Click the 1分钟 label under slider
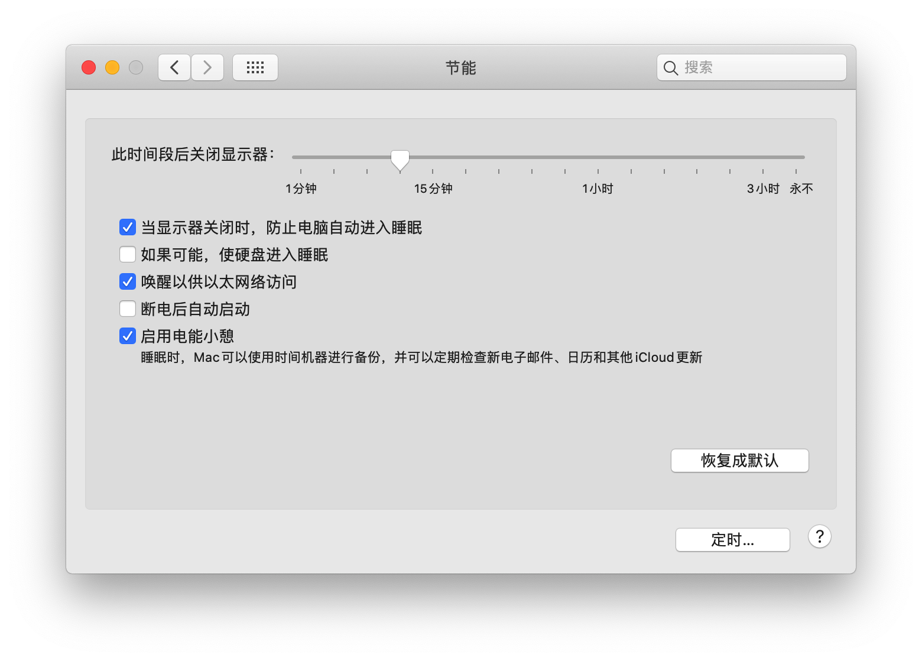Viewport: 922px width, 661px height. click(301, 189)
